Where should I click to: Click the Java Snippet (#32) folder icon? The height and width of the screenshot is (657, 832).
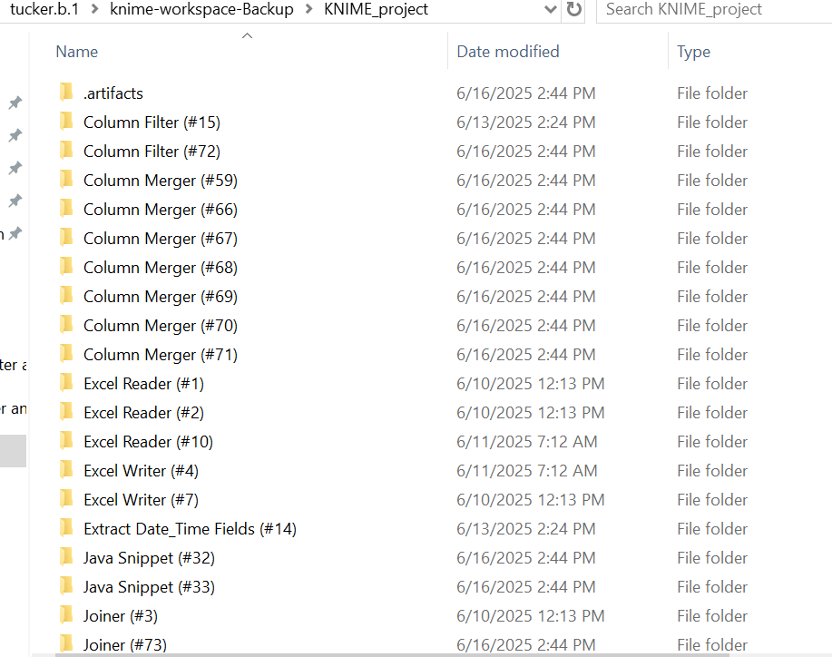tap(66, 557)
